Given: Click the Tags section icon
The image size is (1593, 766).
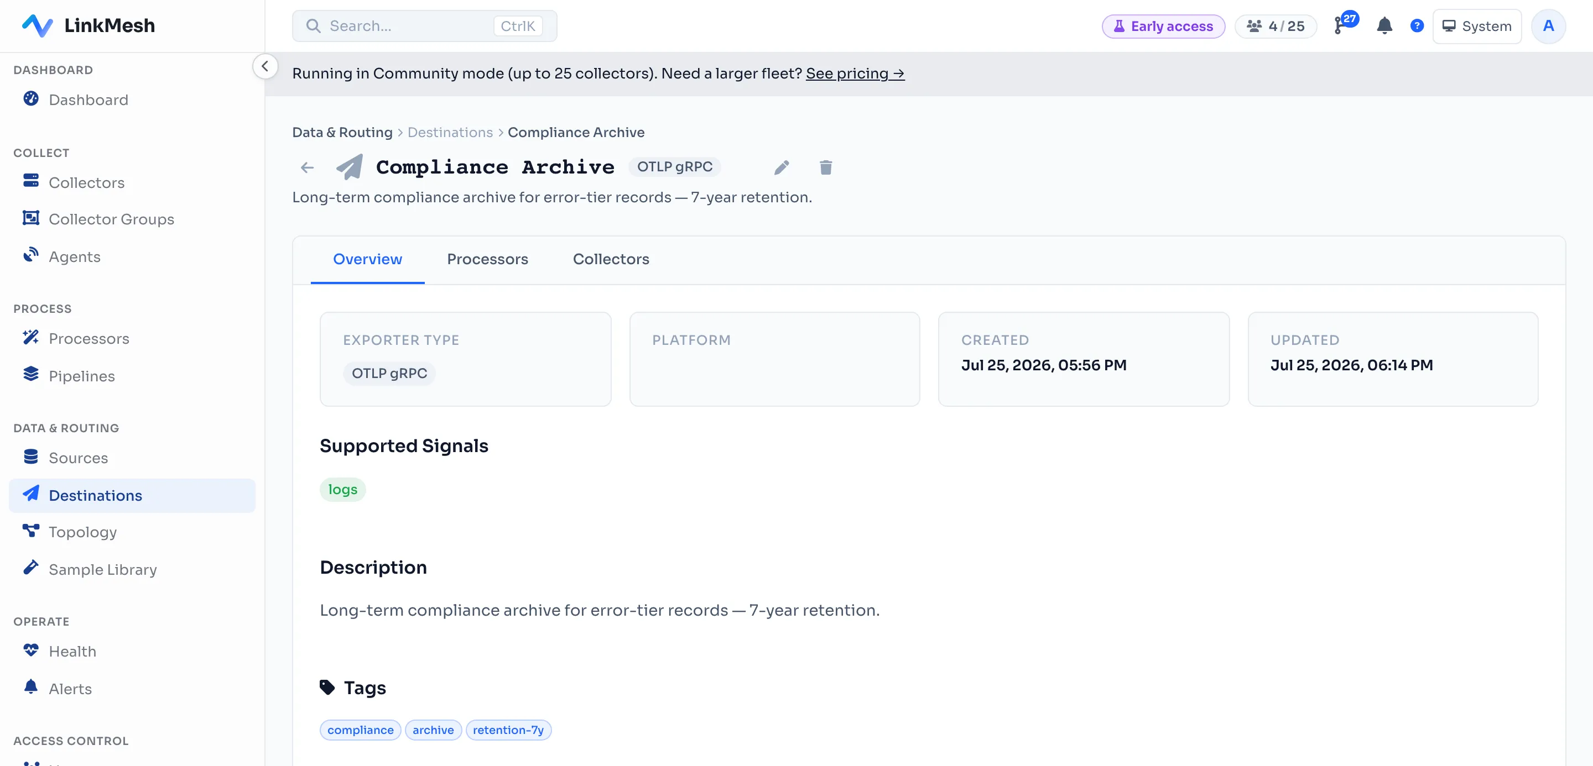Looking at the screenshot, I should point(327,688).
